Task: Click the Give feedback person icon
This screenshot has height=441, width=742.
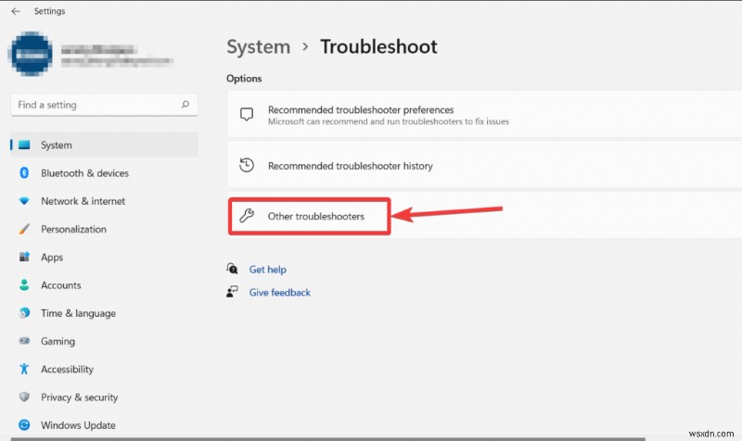Action: coord(232,292)
